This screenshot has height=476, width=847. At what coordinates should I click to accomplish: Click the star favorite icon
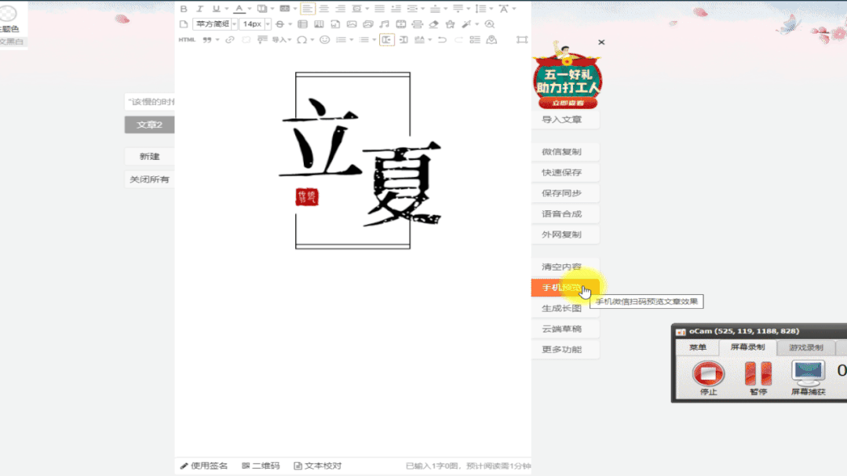[x=450, y=24]
